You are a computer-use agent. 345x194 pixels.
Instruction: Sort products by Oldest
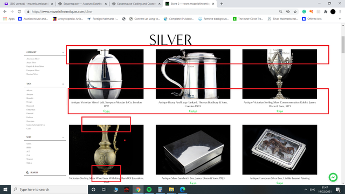click(x=29, y=163)
